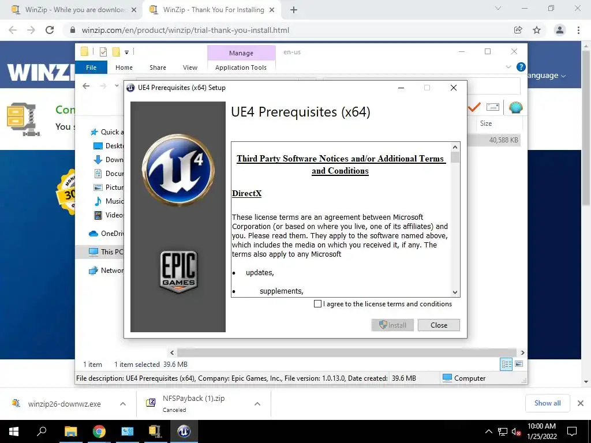Expand NFSPayback (1).zip download options
The width and height of the screenshot is (591, 443).
coord(257,404)
